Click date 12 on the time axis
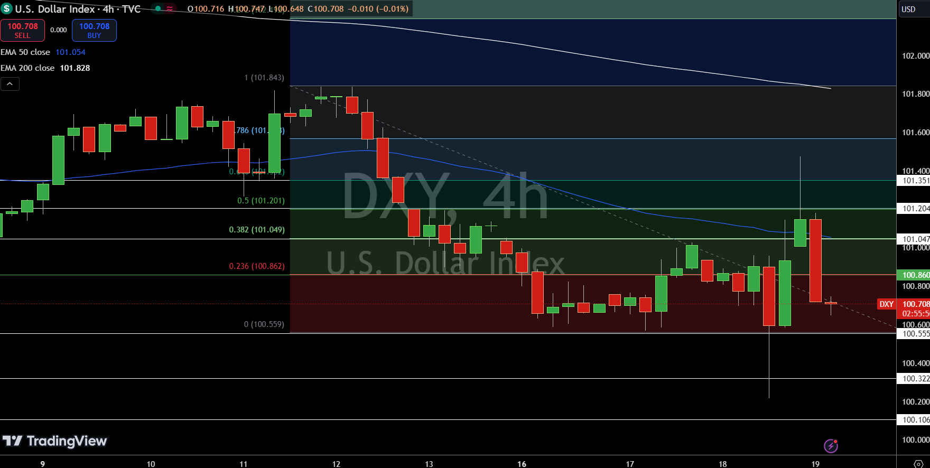Image resolution: width=930 pixels, height=468 pixels. click(336, 464)
